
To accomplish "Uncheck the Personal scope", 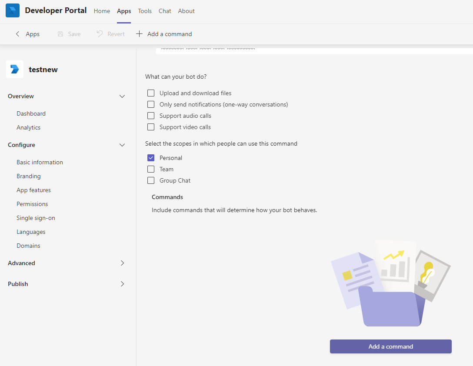I will (x=150, y=158).
